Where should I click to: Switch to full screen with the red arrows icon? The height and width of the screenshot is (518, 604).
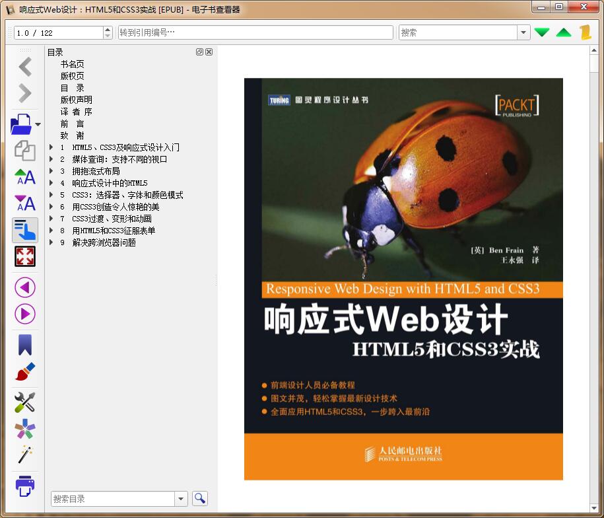25,256
